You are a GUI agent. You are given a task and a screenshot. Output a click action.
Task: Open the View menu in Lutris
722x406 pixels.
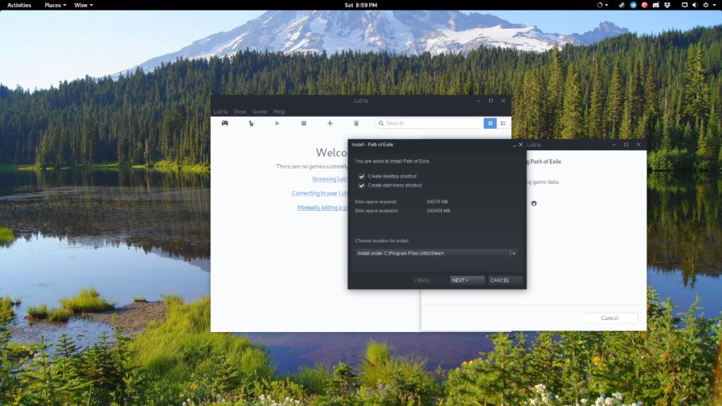pyautogui.click(x=240, y=111)
